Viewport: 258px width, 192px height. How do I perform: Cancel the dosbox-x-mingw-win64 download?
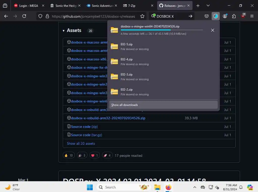pos(213,30)
